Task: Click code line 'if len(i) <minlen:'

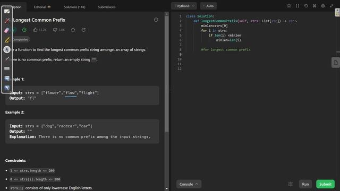Action: click(x=225, y=36)
